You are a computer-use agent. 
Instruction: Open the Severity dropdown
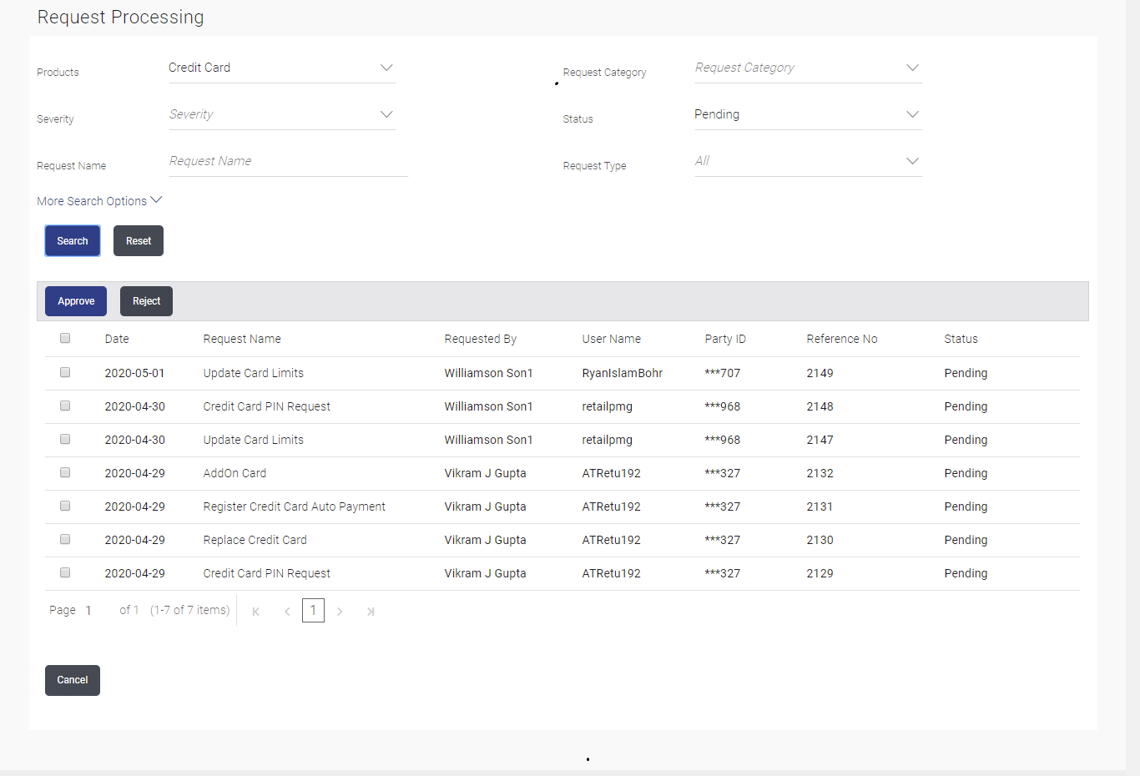pyautogui.click(x=281, y=114)
